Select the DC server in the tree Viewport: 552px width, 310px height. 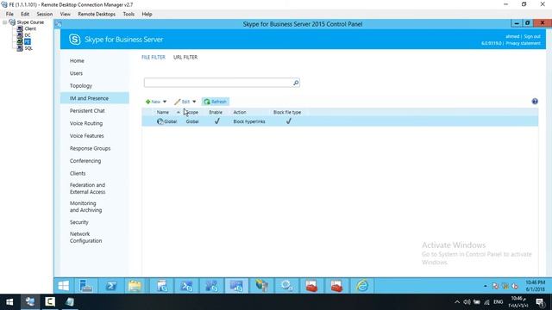pos(28,35)
